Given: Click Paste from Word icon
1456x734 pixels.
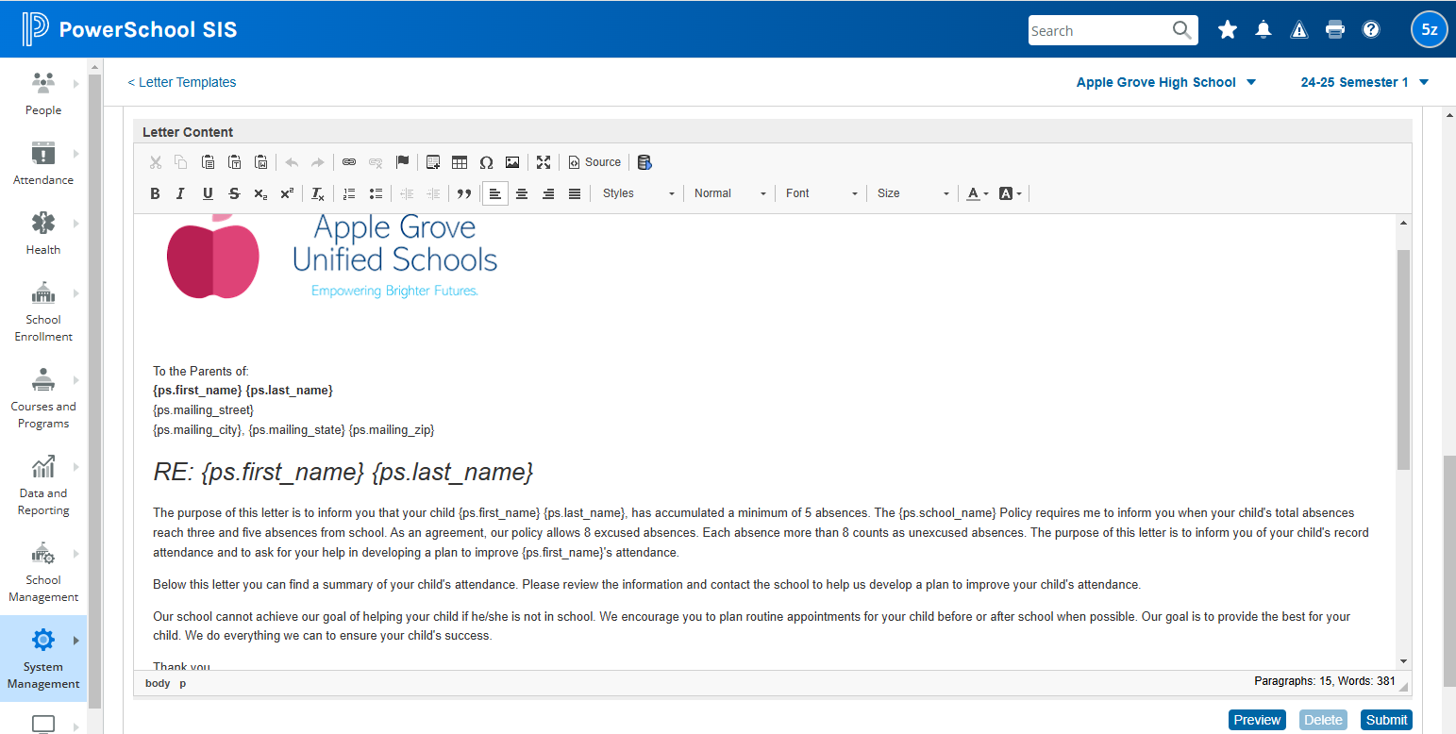Looking at the screenshot, I should click(x=261, y=162).
